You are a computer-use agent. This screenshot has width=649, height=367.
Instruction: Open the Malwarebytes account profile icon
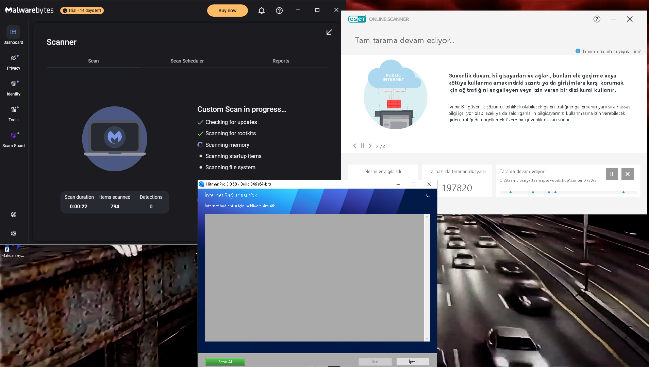click(x=14, y=214)
